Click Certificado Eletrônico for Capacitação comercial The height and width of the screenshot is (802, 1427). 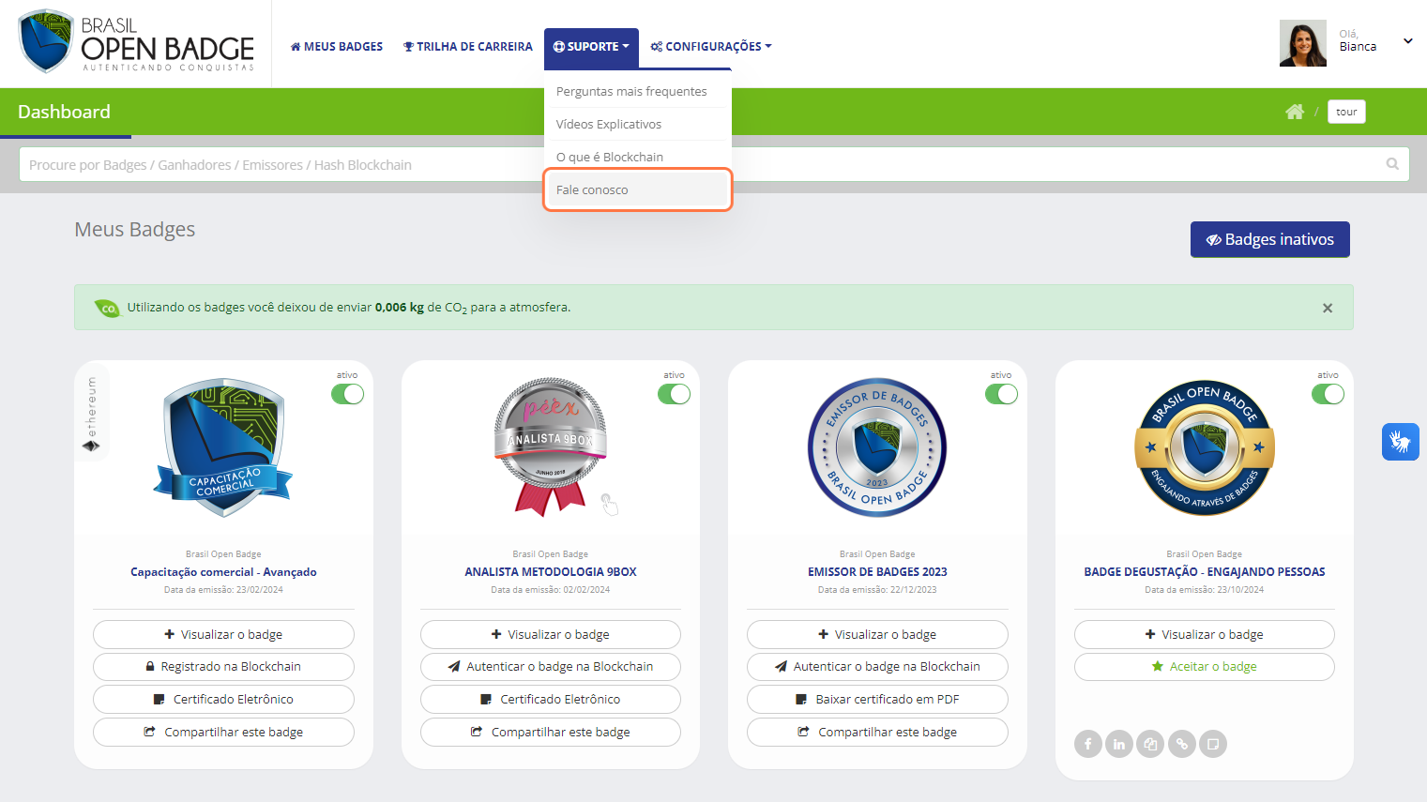click(223, 700)
